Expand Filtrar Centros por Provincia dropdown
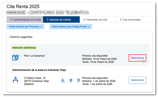The width and height of the screenshot is (158, 97). [25, 27]
